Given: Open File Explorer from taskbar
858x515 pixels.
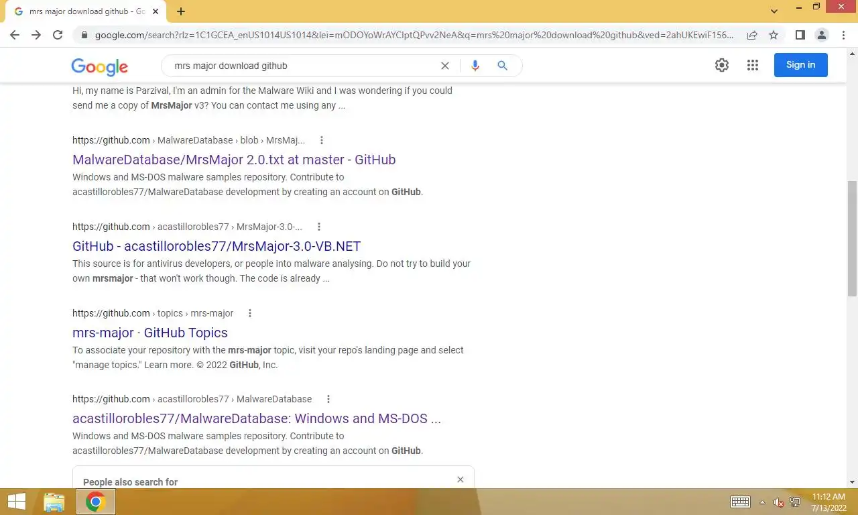Looking at the screenshot, I should pos(54,502).
